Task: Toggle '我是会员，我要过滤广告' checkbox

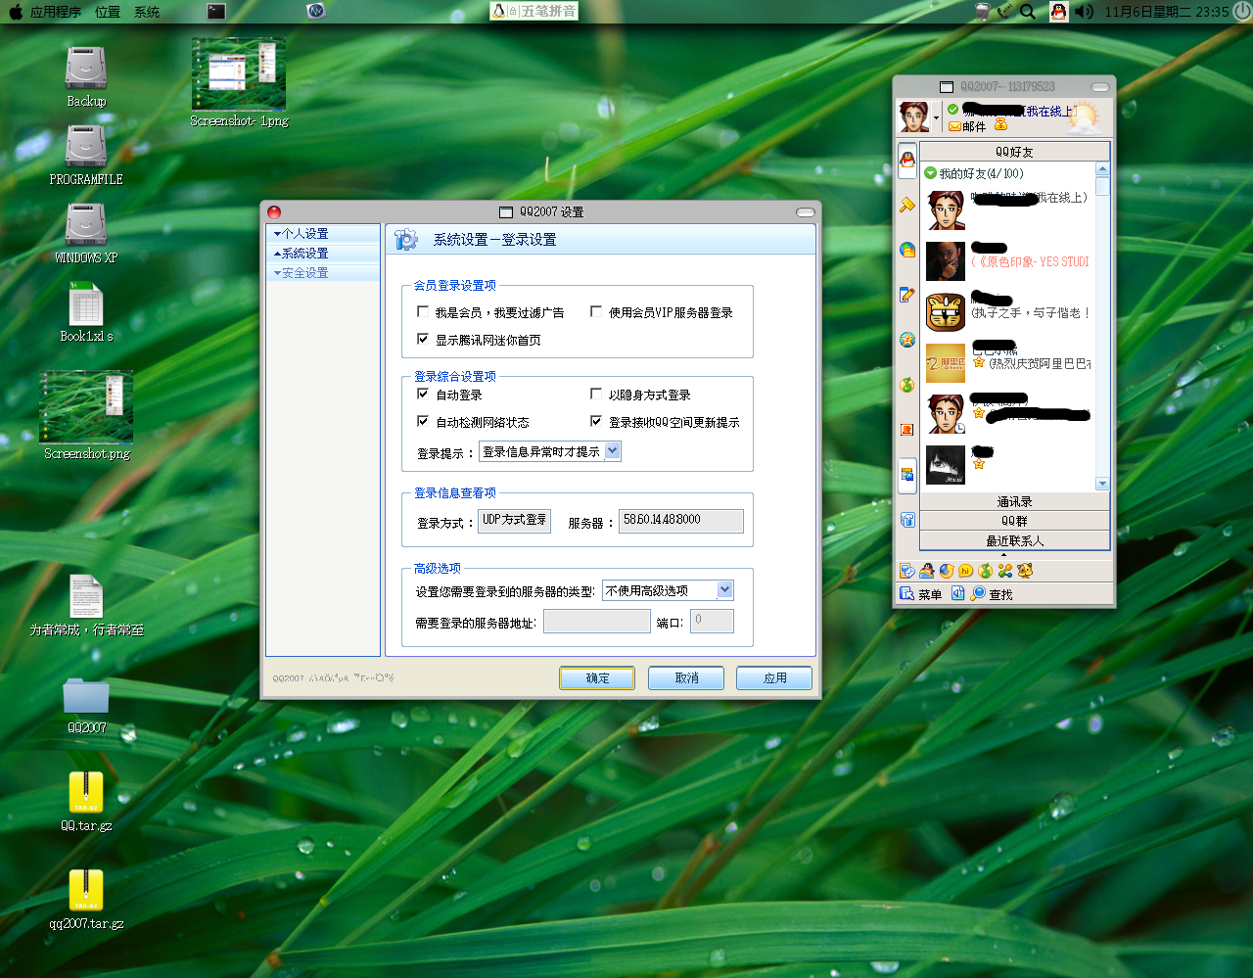Action: (x=423, y=311)
